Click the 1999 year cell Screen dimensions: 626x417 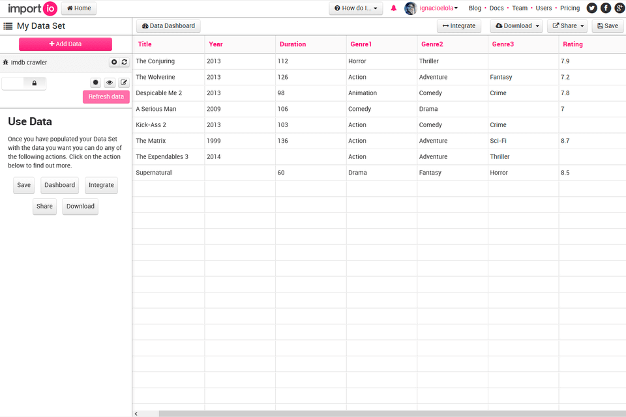(x=240, y=141)
